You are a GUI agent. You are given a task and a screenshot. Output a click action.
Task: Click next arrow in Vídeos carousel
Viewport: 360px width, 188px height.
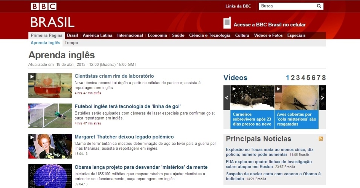click(x=322, y=98)
